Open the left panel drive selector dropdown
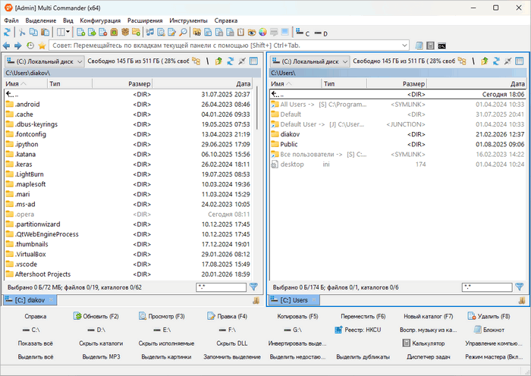This screenshot has height=376, width=531. tap(44, 61)
